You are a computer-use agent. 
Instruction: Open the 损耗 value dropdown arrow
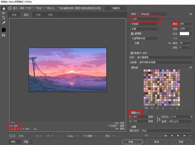point(191,48)
